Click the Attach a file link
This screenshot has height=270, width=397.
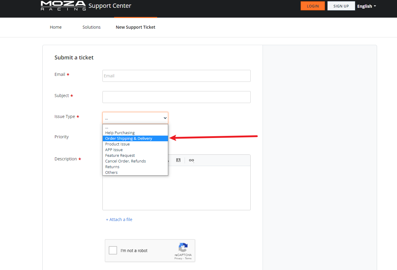(x=119, y=220)
